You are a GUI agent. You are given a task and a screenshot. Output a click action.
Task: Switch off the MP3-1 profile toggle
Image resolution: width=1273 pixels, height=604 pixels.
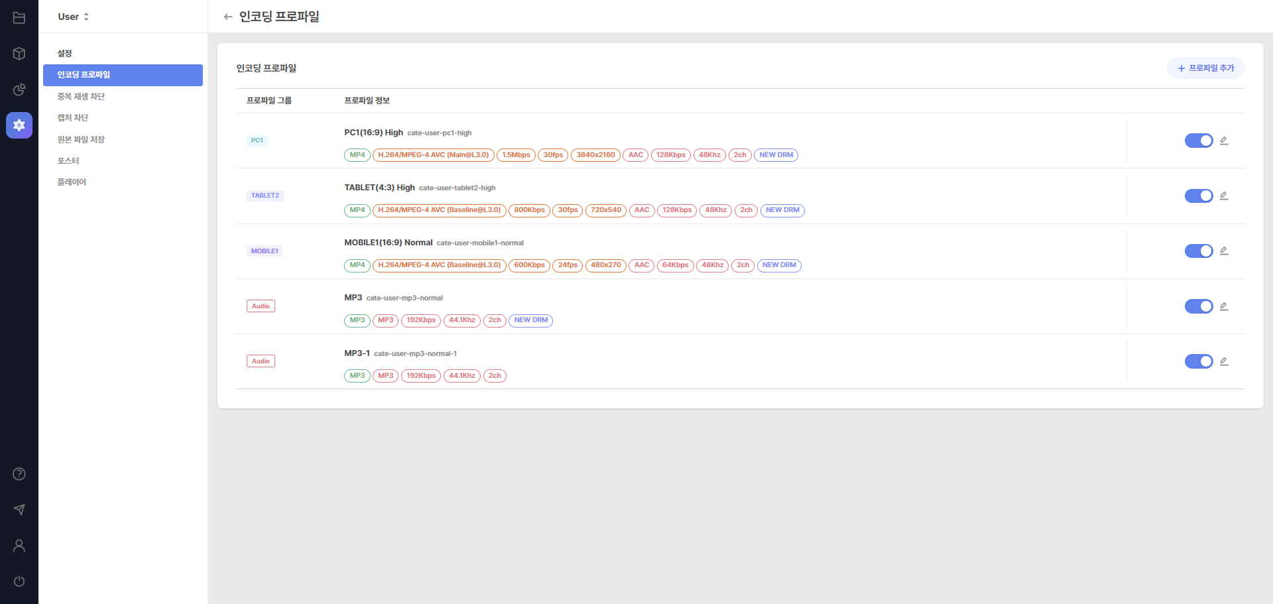[x=1198, y=361]
